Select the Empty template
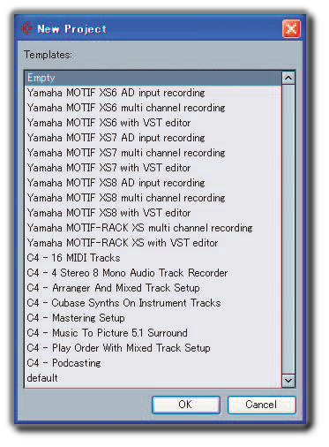Viewport: 329px width, 447px height. click(x=153, y=78)
